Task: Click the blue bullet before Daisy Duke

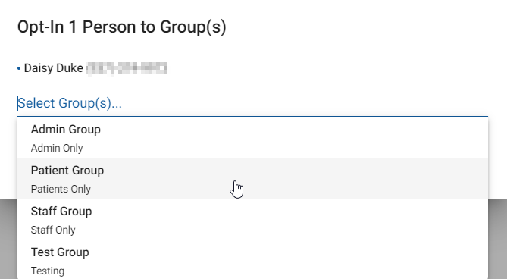Action: 19,68
